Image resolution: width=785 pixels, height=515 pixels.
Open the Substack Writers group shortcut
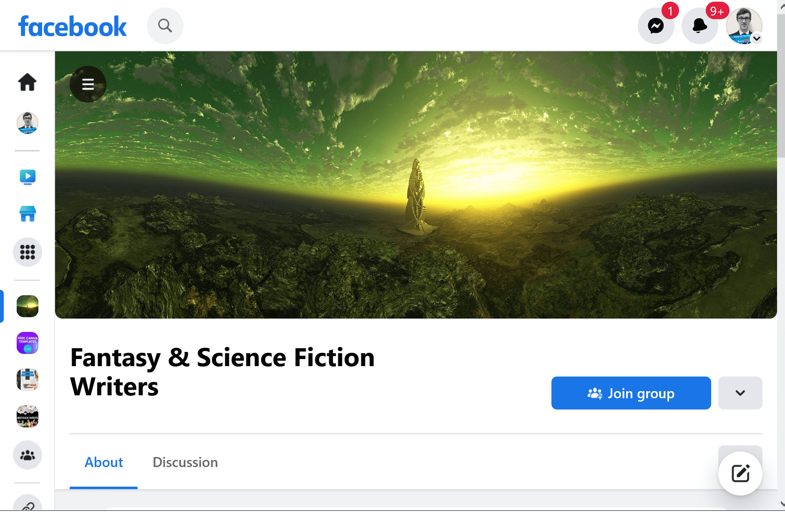coord(28,416)
